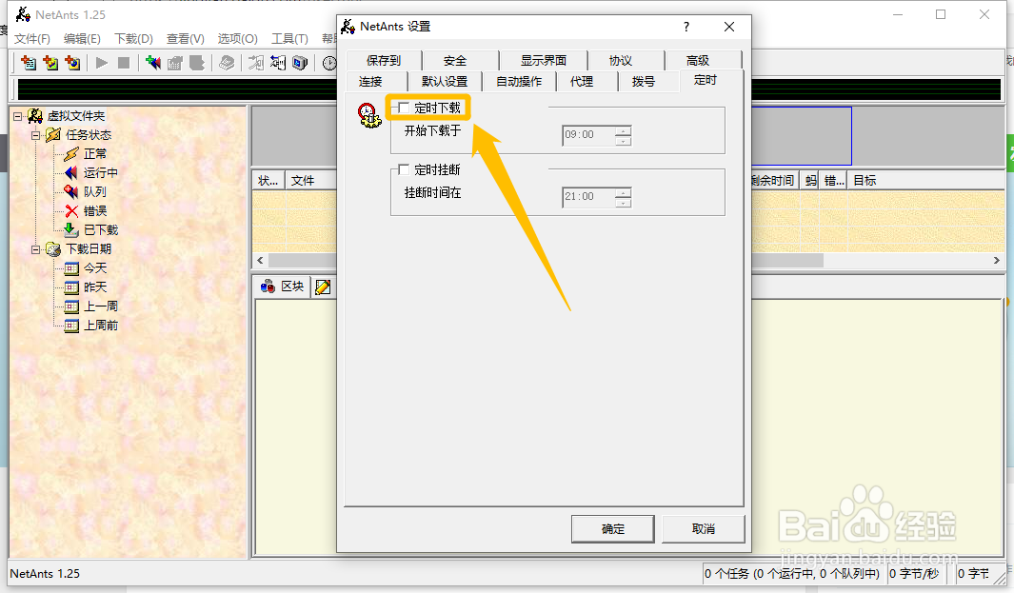
Task: Switch to the 高级 tab
Action: pos(698,60)
